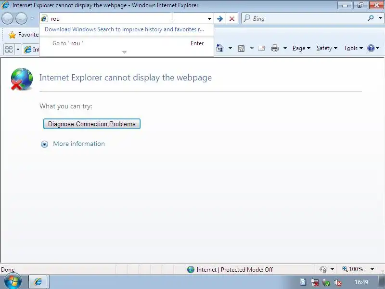Open the Favorites star button
Image resolution: width=385 pixels, height=289 pixels.
(x=23, y=35)
